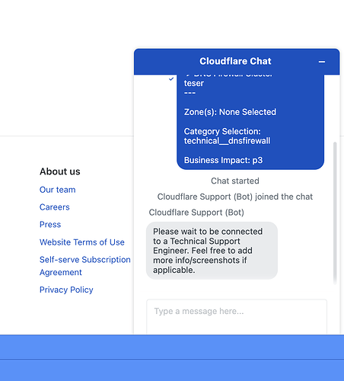Screen dimensions: 344x381
Task: Click the Cloudflare Chat header title
Action: point(235,61)
